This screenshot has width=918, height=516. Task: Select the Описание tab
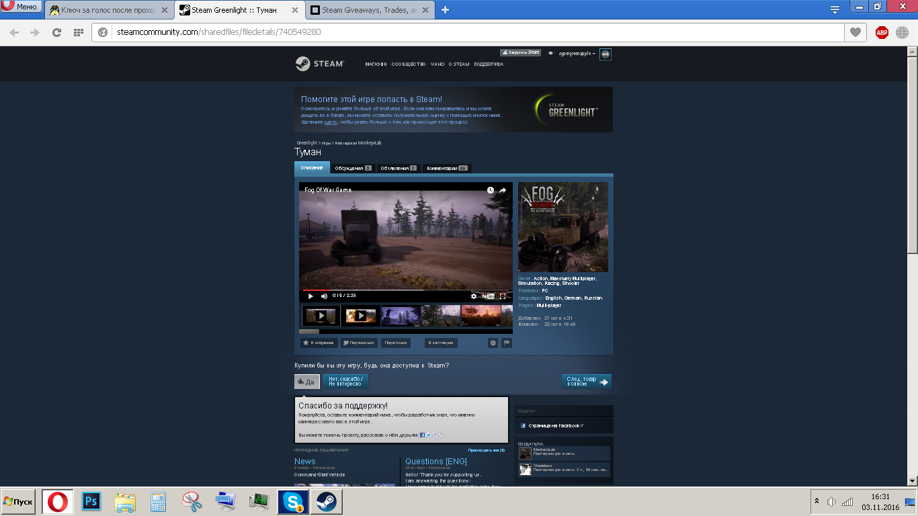click(x=312, y=168)
